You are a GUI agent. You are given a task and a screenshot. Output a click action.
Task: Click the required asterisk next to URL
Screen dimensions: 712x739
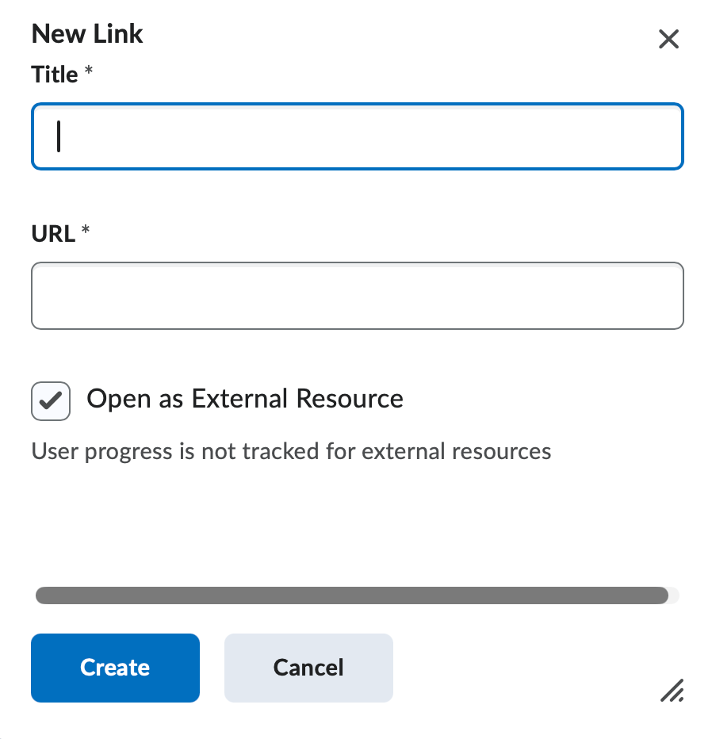pos(84,230)
